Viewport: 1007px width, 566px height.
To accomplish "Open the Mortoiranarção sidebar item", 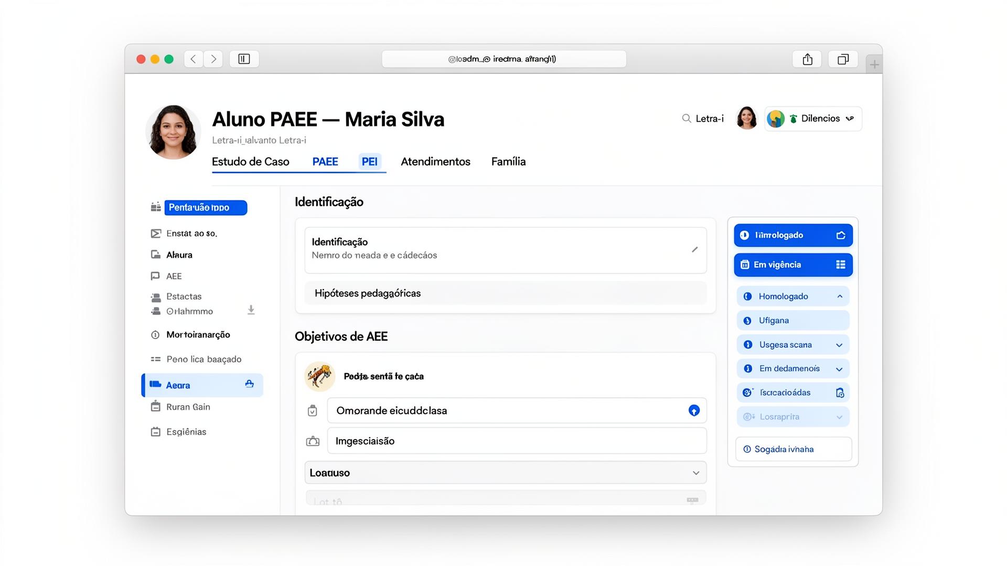I will click(x=198, y=335).
